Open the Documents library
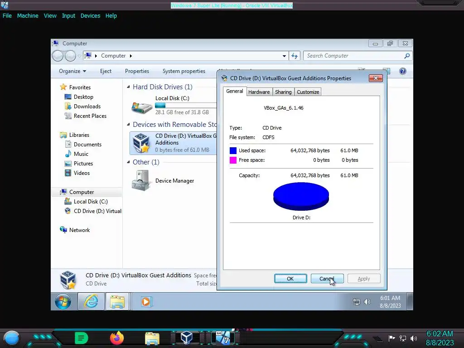The width and height of the screenshot is (464, 348). point(87,145)
